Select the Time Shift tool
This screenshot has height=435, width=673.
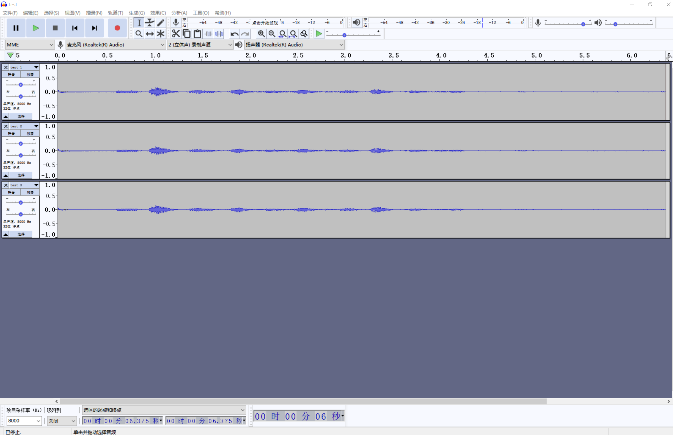click(150, 34)
